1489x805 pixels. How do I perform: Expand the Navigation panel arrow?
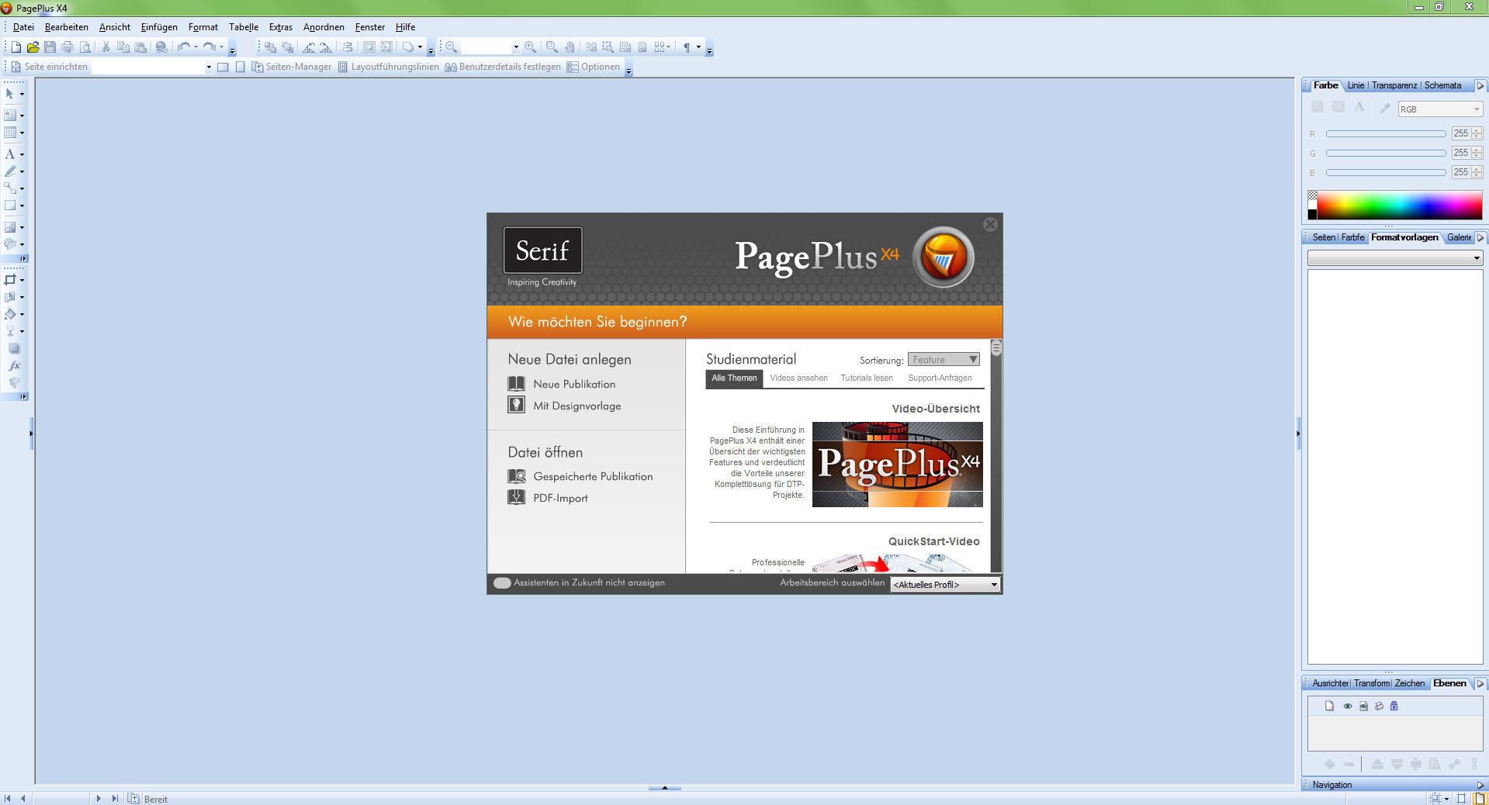pyautogui.click(x=1480, y=785)
